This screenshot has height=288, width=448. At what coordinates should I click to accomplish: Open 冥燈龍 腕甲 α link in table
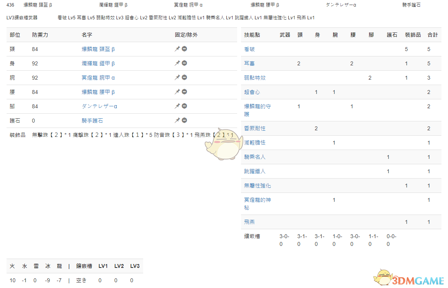[98, 78]
